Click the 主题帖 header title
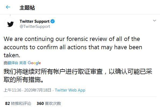 click(x=27, y=8)
